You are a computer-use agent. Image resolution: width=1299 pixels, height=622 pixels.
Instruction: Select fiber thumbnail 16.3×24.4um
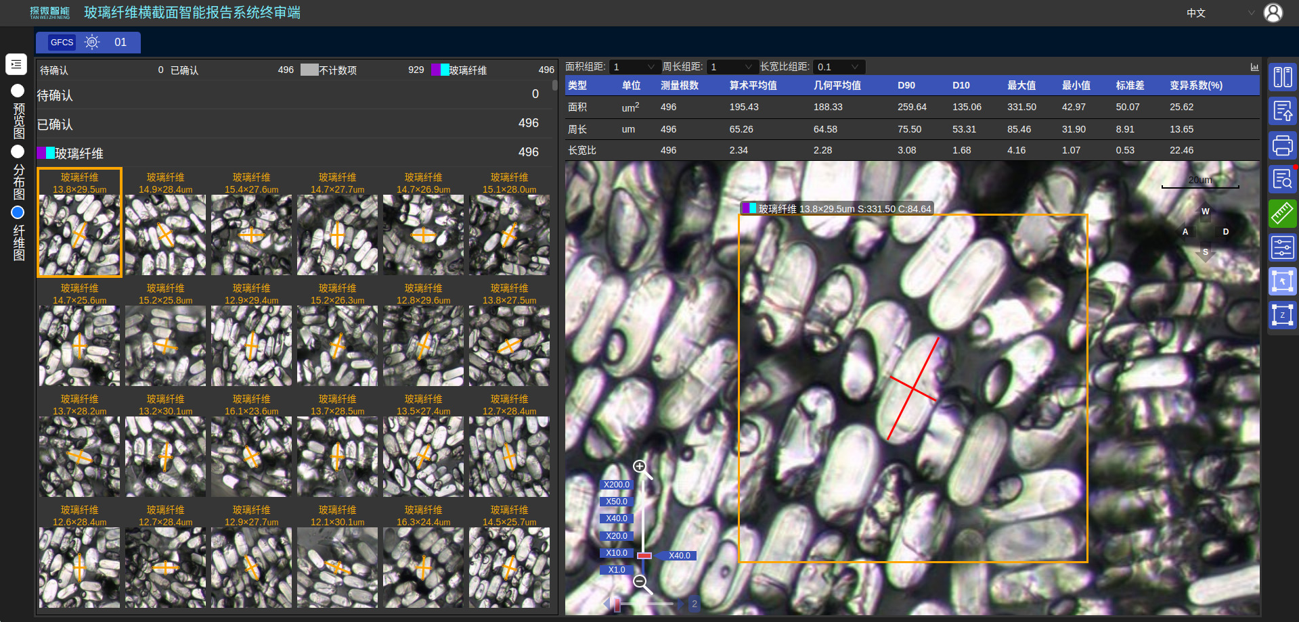click(x=423, y=555)
